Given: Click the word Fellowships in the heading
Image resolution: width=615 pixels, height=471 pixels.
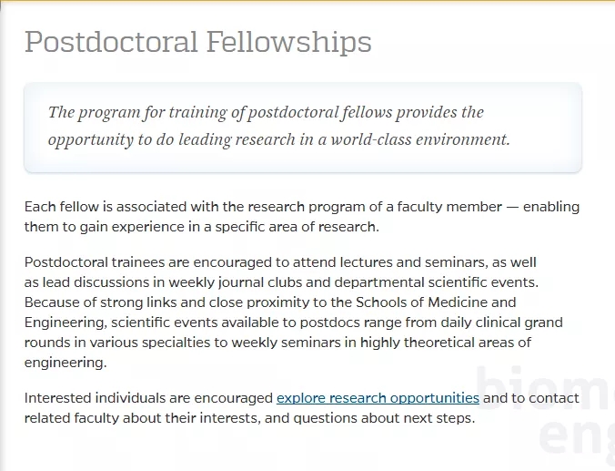Looking at the screenshot, I should point(289,42).
